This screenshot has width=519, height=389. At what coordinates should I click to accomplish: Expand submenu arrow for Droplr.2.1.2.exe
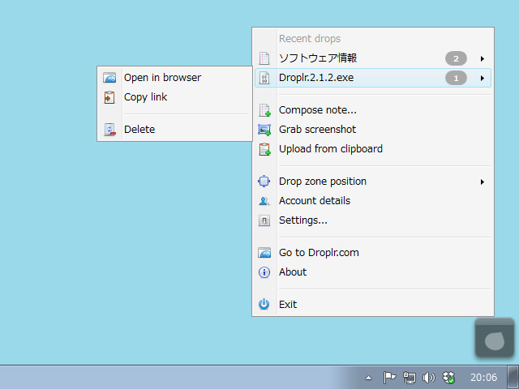click(x=483, y=79)
